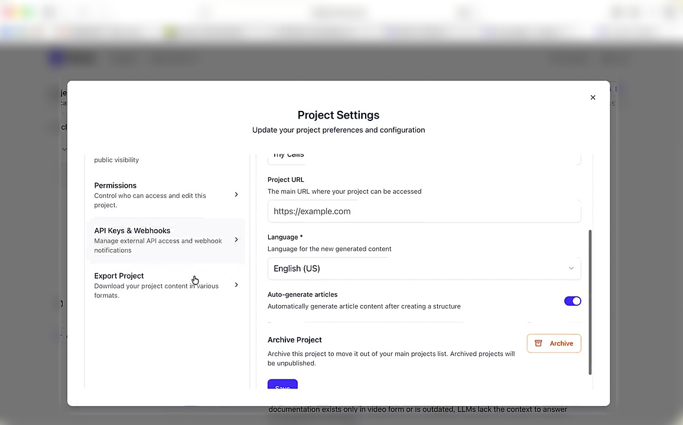
Task: Click the Language field's down arrow
Action: pos(571,269)
